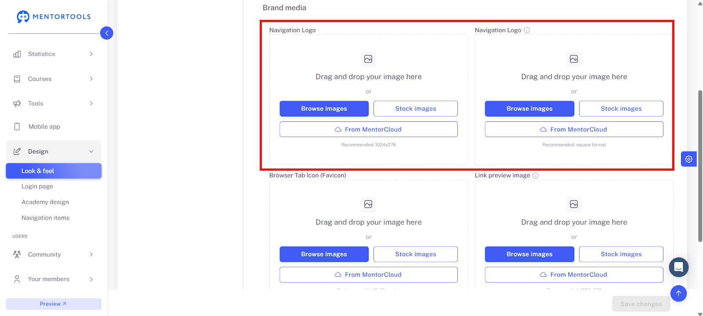The width and height of the screenshot is (703, 316).
Task: Open the chat support bubble icon
Action: pyautogui.click(x=678, y=267)
